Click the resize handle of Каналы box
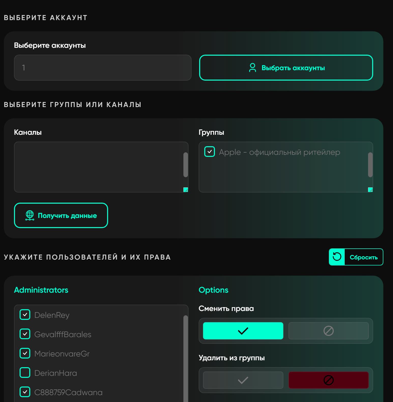The height and width of the screenshot is (402, 393). (x=186, y=190)
